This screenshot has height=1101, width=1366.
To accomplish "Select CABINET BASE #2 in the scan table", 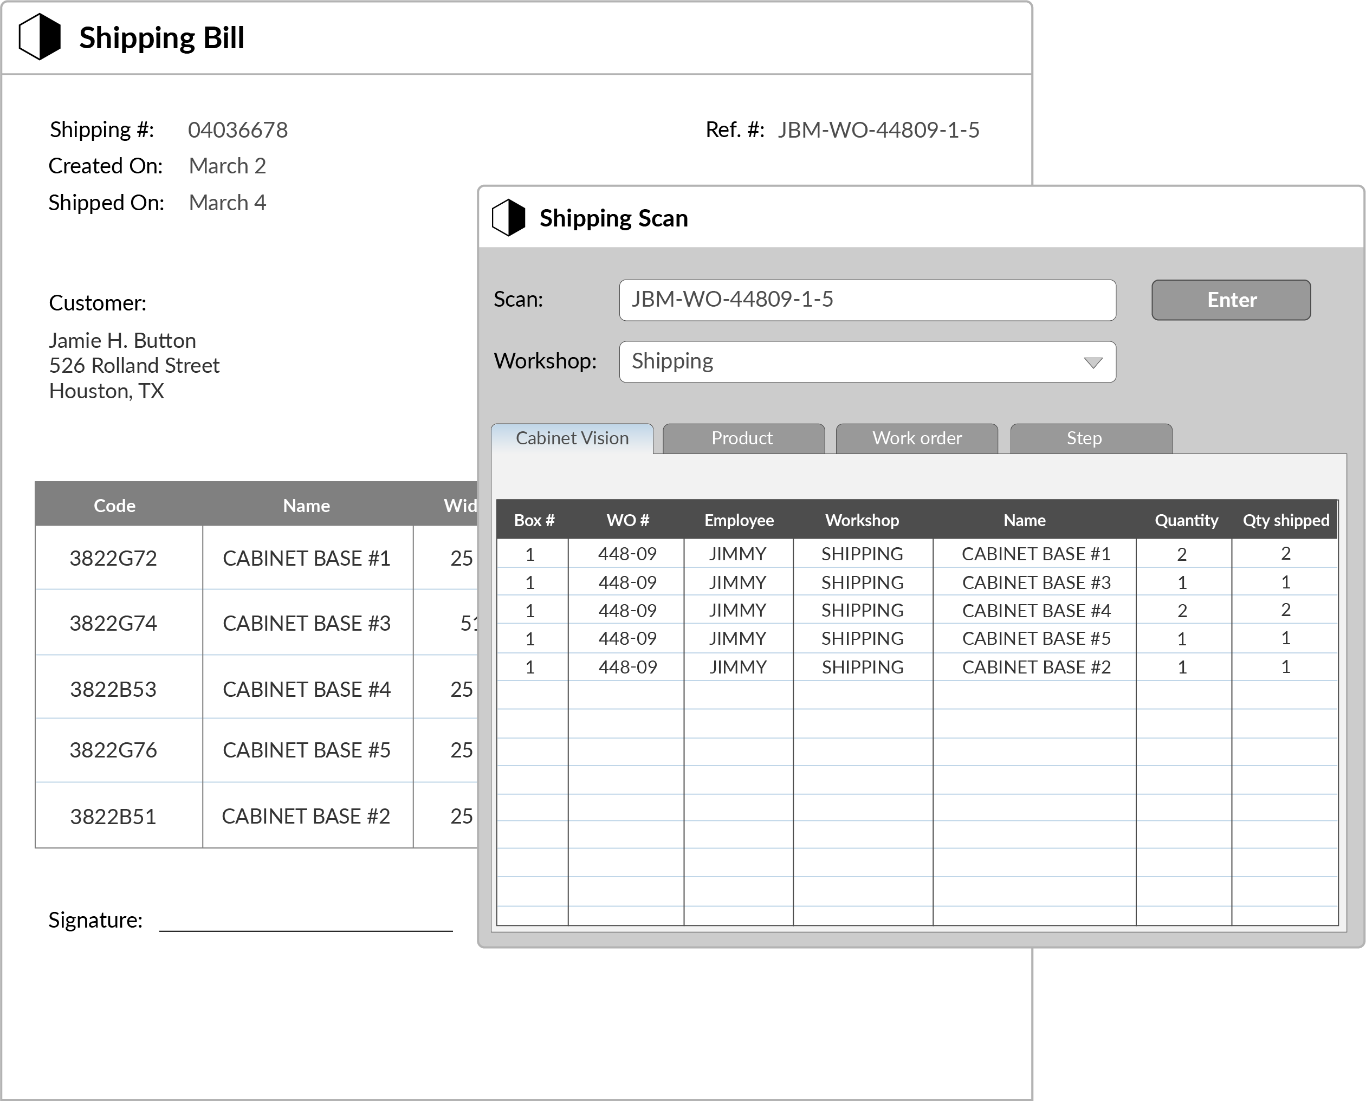I will point(1035,666).
